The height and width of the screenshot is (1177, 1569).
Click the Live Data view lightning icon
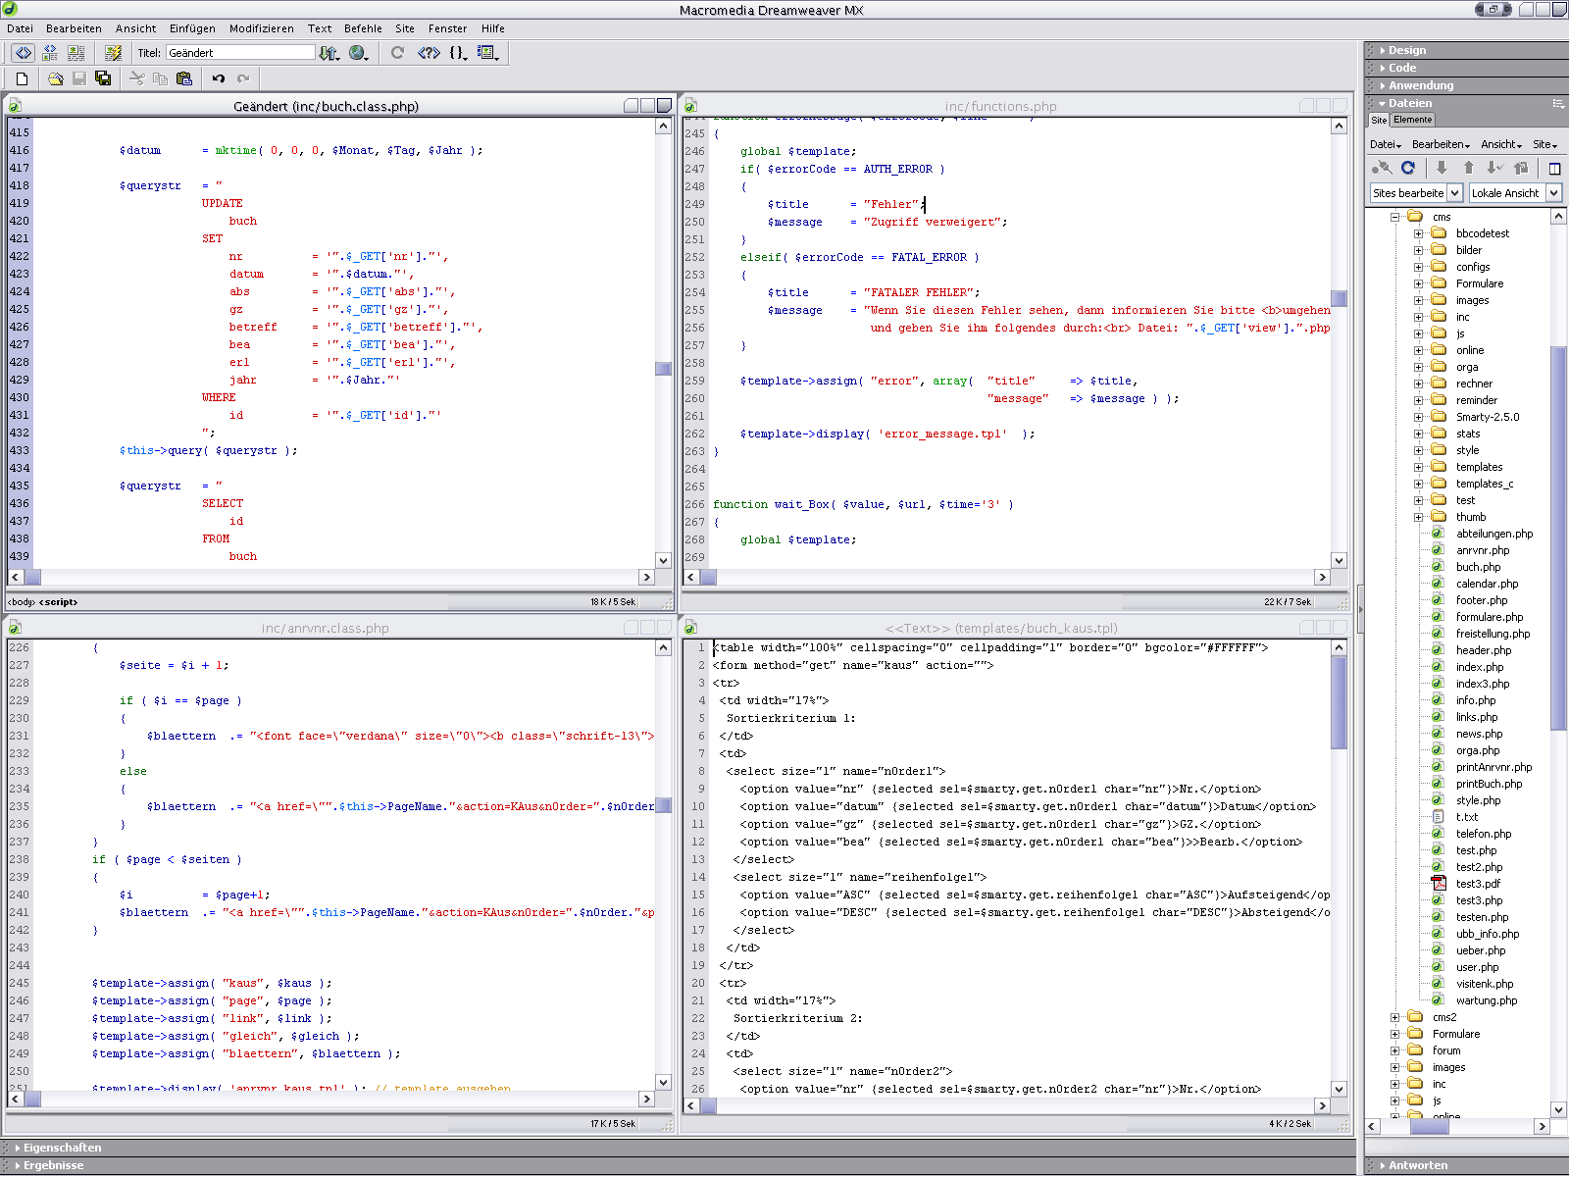coord(114,53)
